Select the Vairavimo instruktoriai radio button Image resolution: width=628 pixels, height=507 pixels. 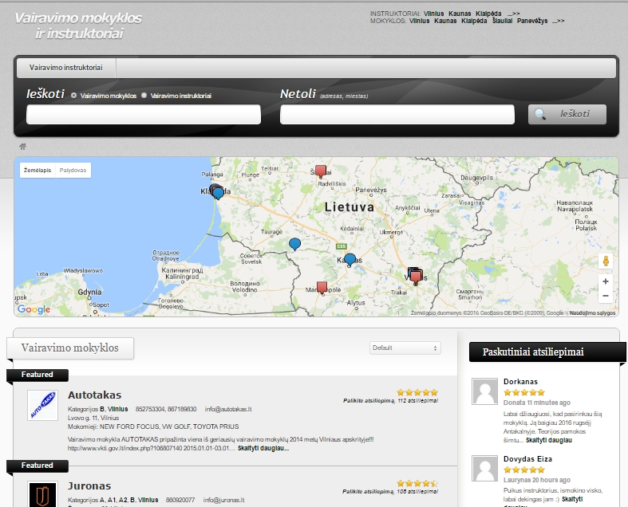coord(144,96)
